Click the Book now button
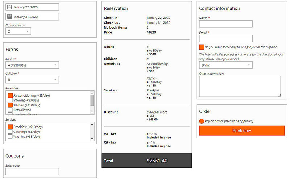 coord(242,131)
